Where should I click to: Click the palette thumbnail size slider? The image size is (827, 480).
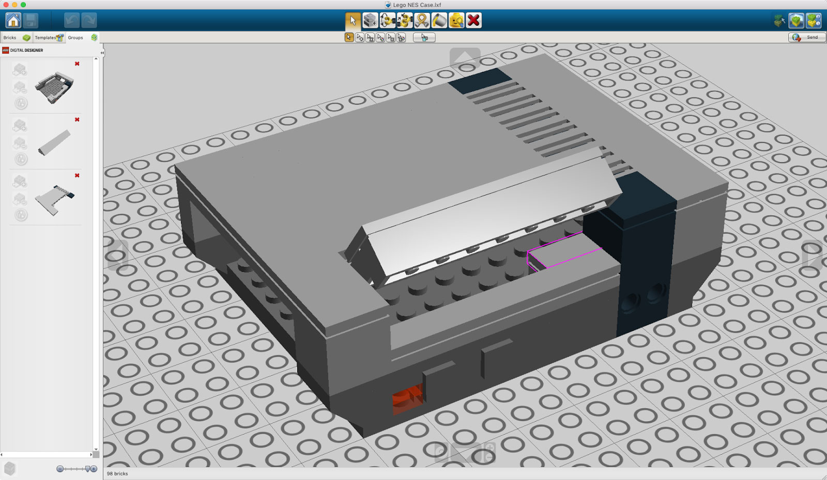click(x=76, y=469)
